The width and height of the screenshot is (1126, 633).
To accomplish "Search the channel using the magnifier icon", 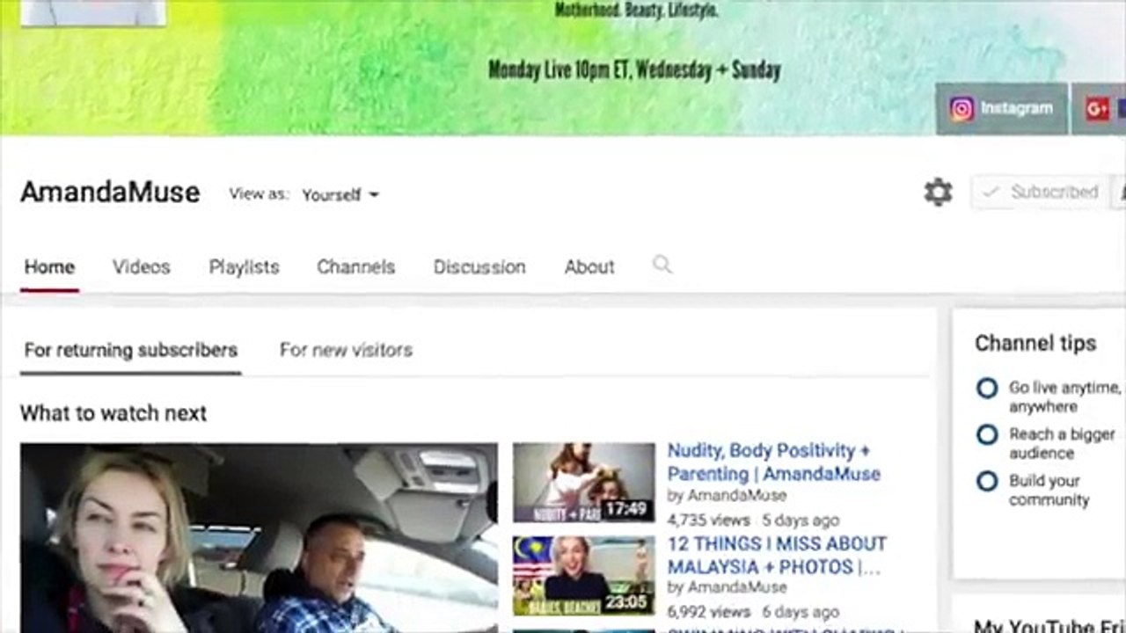I will pos(662,265).
